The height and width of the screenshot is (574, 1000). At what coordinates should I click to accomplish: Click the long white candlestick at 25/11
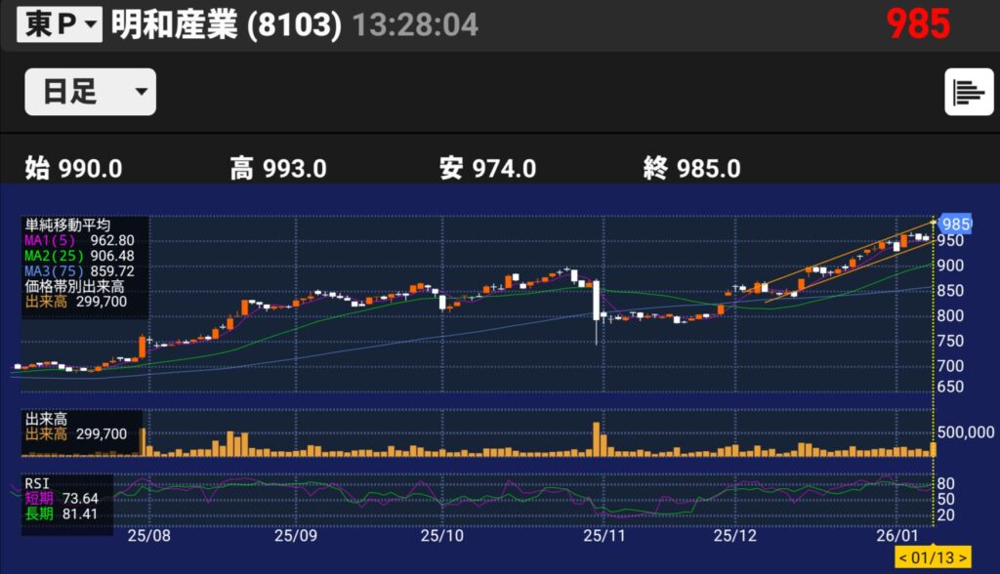pos(595,301)
